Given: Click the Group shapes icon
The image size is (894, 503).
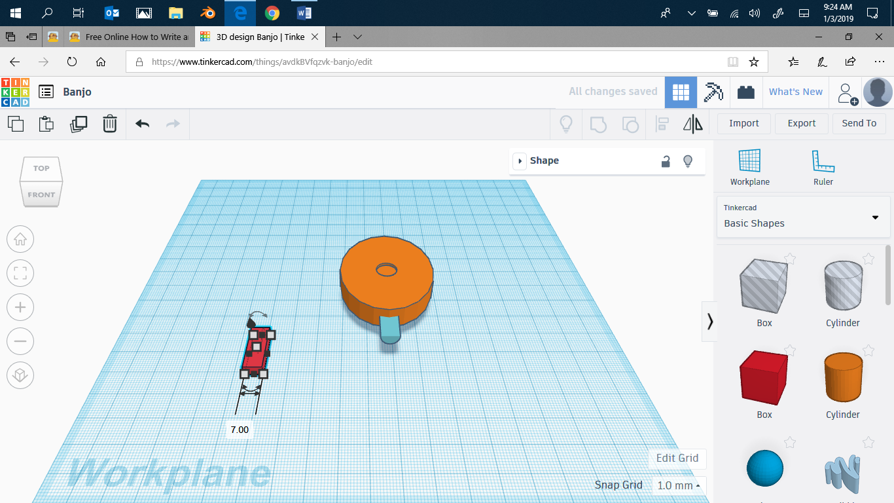Looking at the screenshot, I should [598, 123].
